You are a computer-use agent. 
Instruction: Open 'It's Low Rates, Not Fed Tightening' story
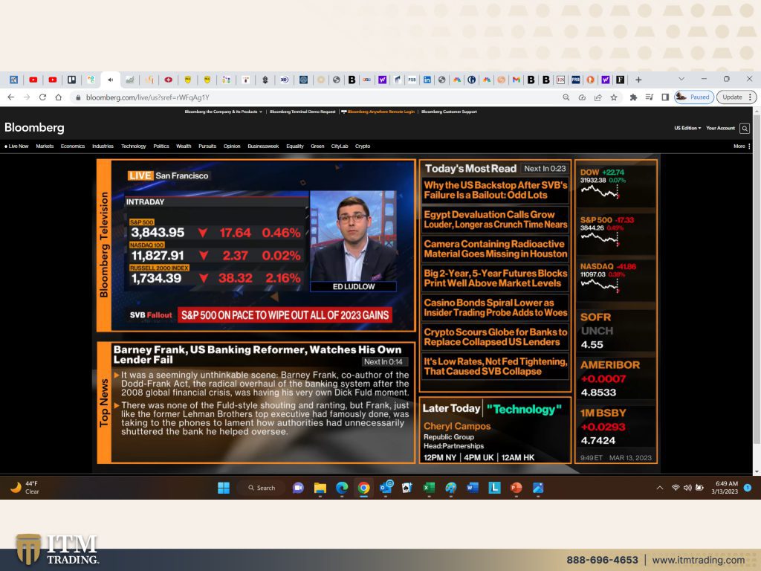tap(496, 366)
